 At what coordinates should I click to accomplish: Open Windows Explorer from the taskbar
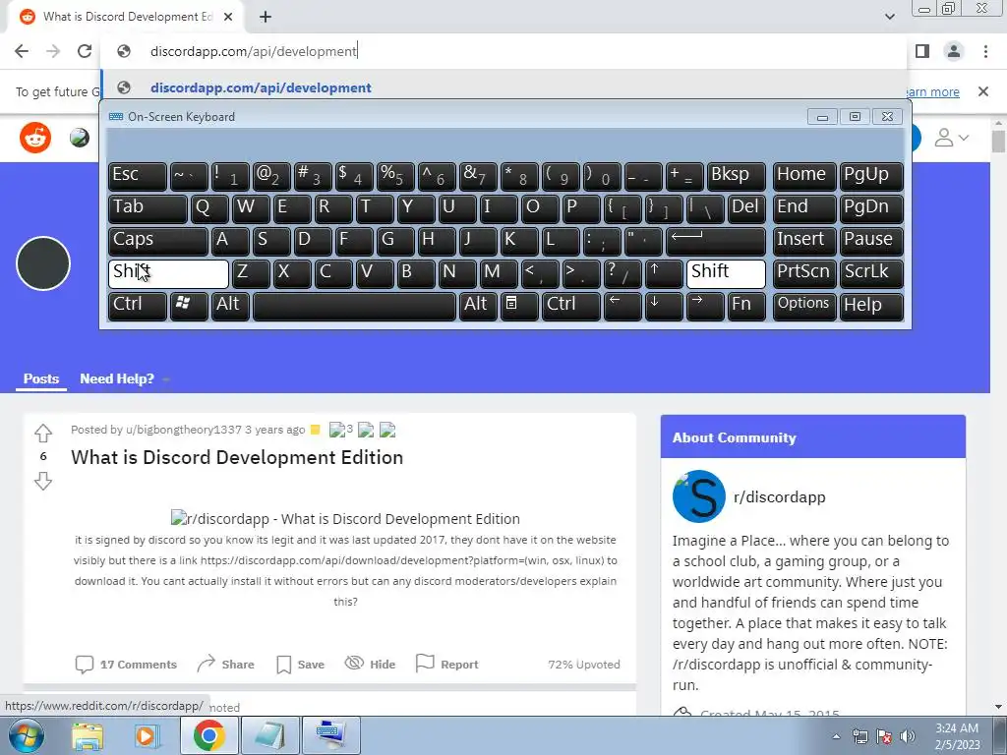click(88, 735)
